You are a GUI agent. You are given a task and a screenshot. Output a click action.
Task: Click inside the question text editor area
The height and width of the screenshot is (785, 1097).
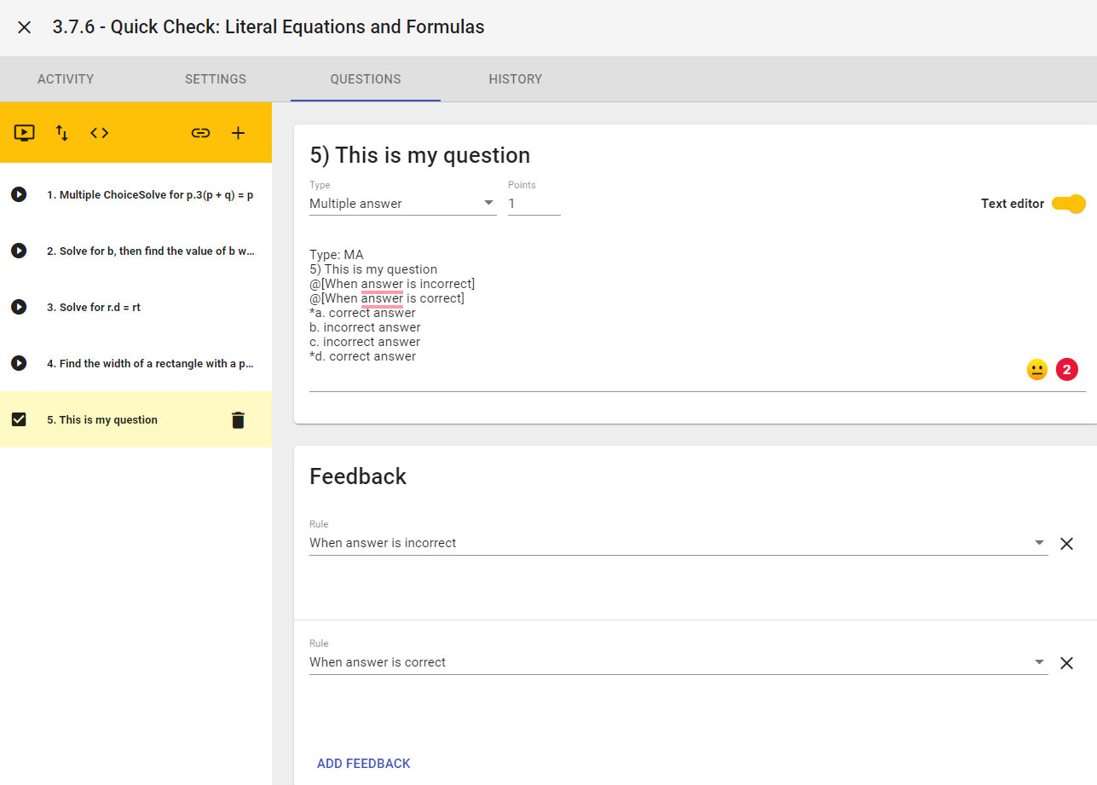pyautogui.click(x=697, y=320)
